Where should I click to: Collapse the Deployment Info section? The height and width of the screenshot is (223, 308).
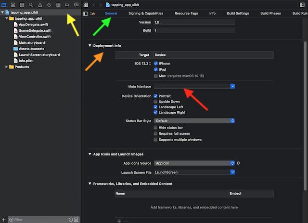[x=90, y=46]
